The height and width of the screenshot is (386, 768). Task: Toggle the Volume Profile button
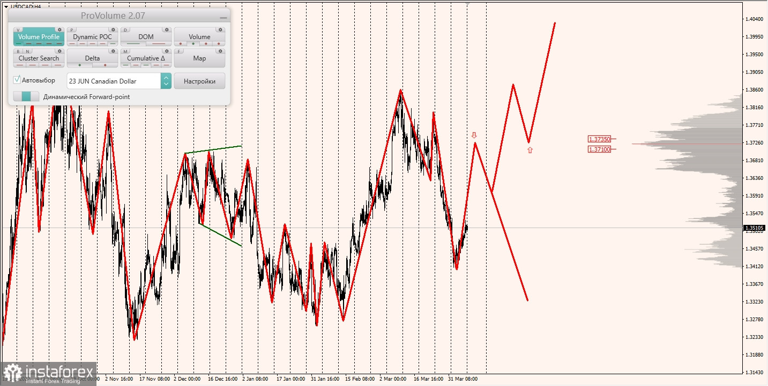coord(39,36)
